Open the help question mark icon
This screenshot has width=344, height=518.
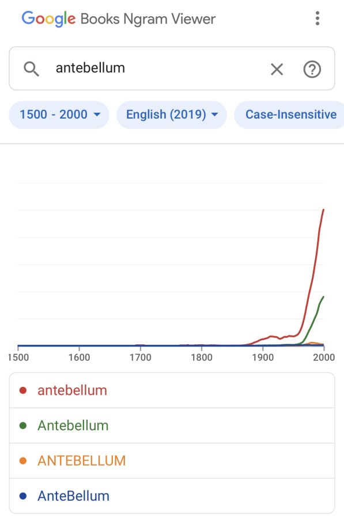pyautogui.click(x=312, y=69)
